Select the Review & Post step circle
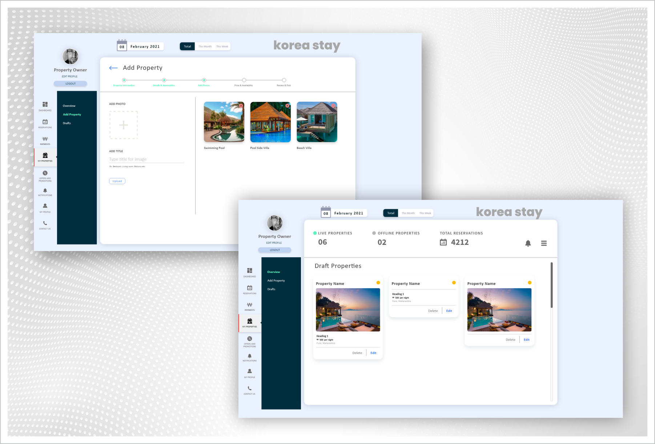Screen dimensions: 655x444 (284, 80)
